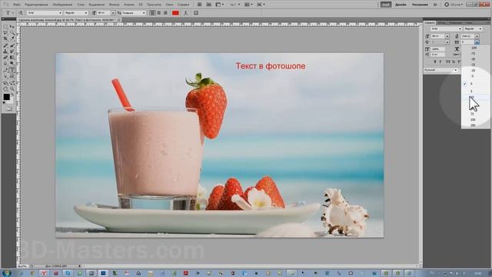Click the background color swatch in toolbox
The image size is (492, 277).
coord(11,101)
